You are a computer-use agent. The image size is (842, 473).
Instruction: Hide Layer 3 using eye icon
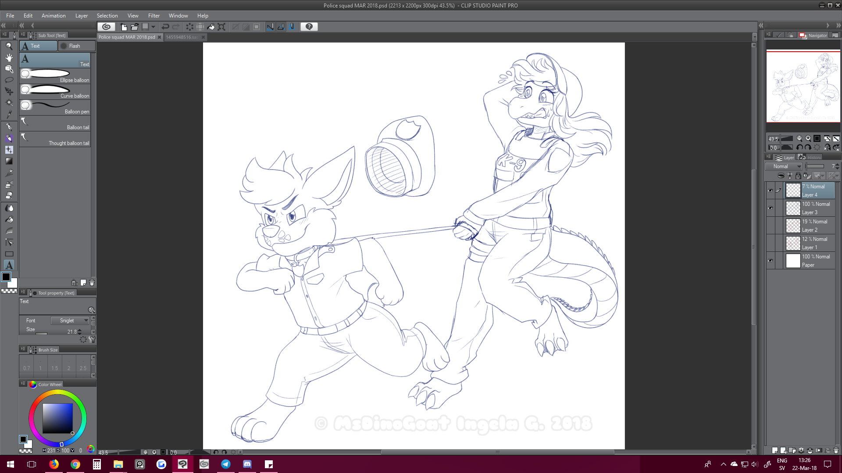coord(770,208)
